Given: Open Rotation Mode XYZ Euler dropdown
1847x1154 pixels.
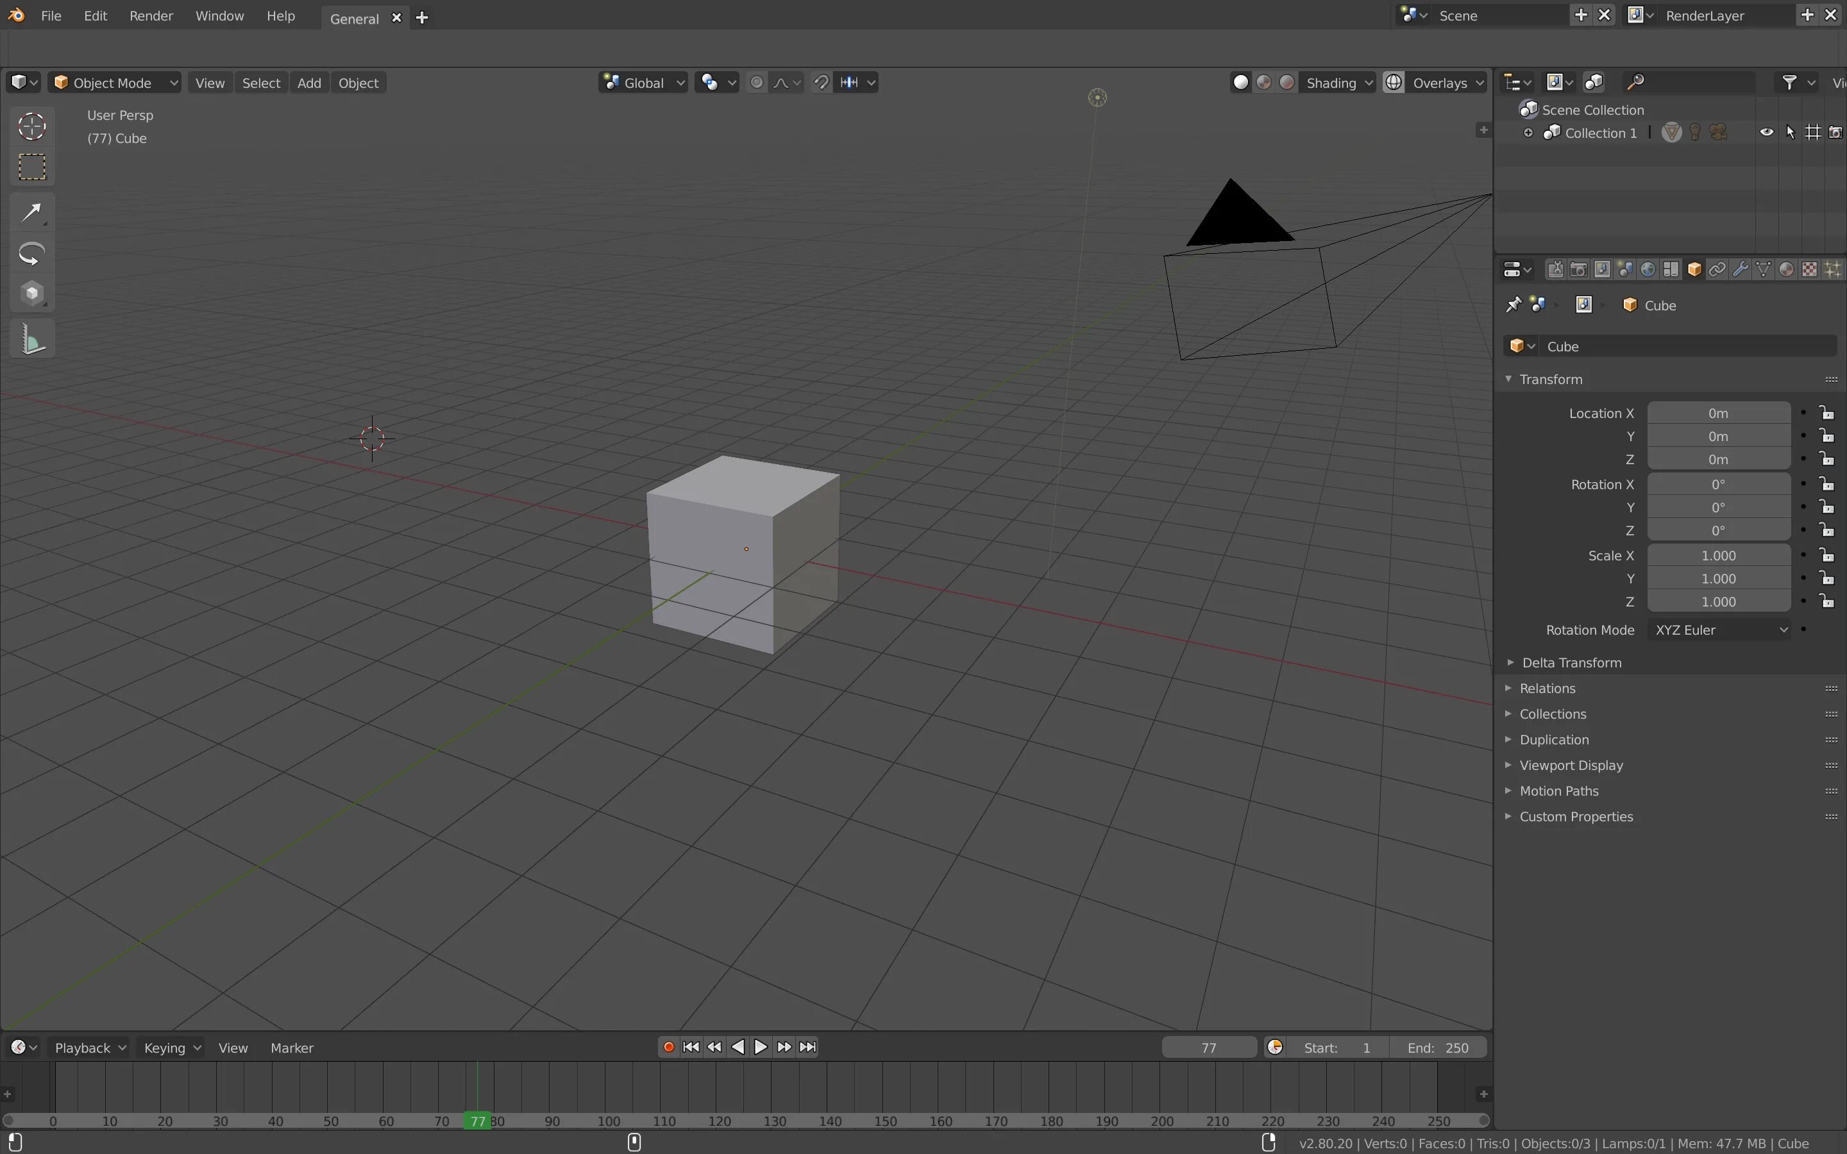Looking at the screenshot, I should [x=1719, y=630].
